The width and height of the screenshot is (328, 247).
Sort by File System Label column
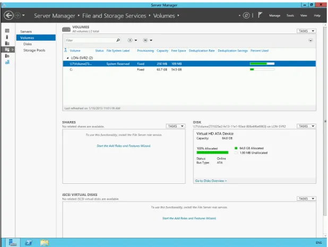coord(118,50)
